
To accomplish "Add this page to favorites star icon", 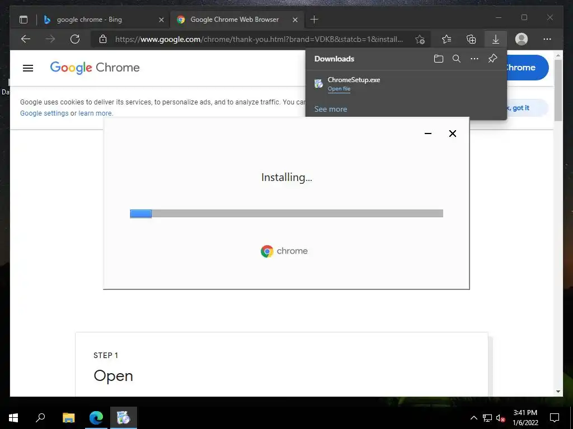I will [420, 40].
